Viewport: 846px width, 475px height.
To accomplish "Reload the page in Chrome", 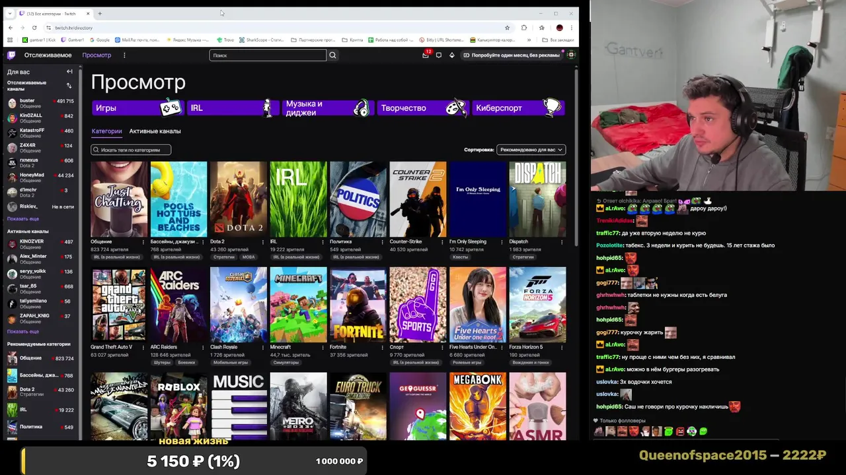I will point(34,28).
